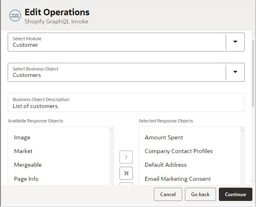
Task: Select Amount Spent in Selected Response Objects
Action: (164, 137)
